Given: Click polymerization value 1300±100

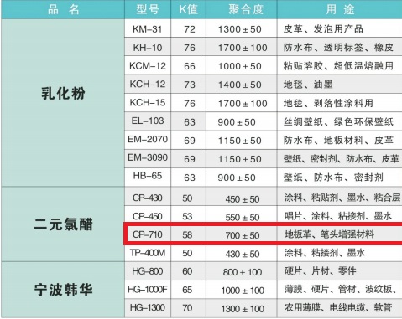Looking at the screenshot, I should [243, 309].
